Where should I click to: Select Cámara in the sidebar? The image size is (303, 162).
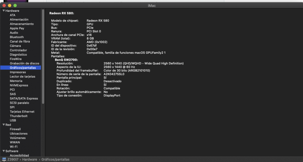pos(15,46)
